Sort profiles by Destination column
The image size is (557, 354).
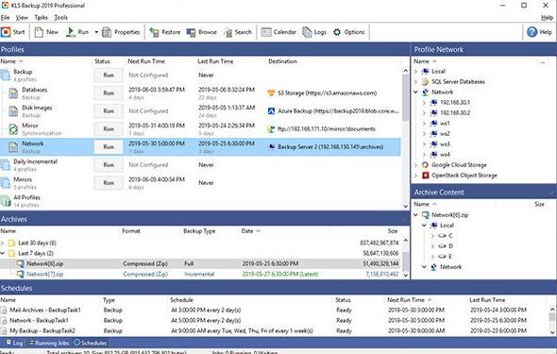282,61
